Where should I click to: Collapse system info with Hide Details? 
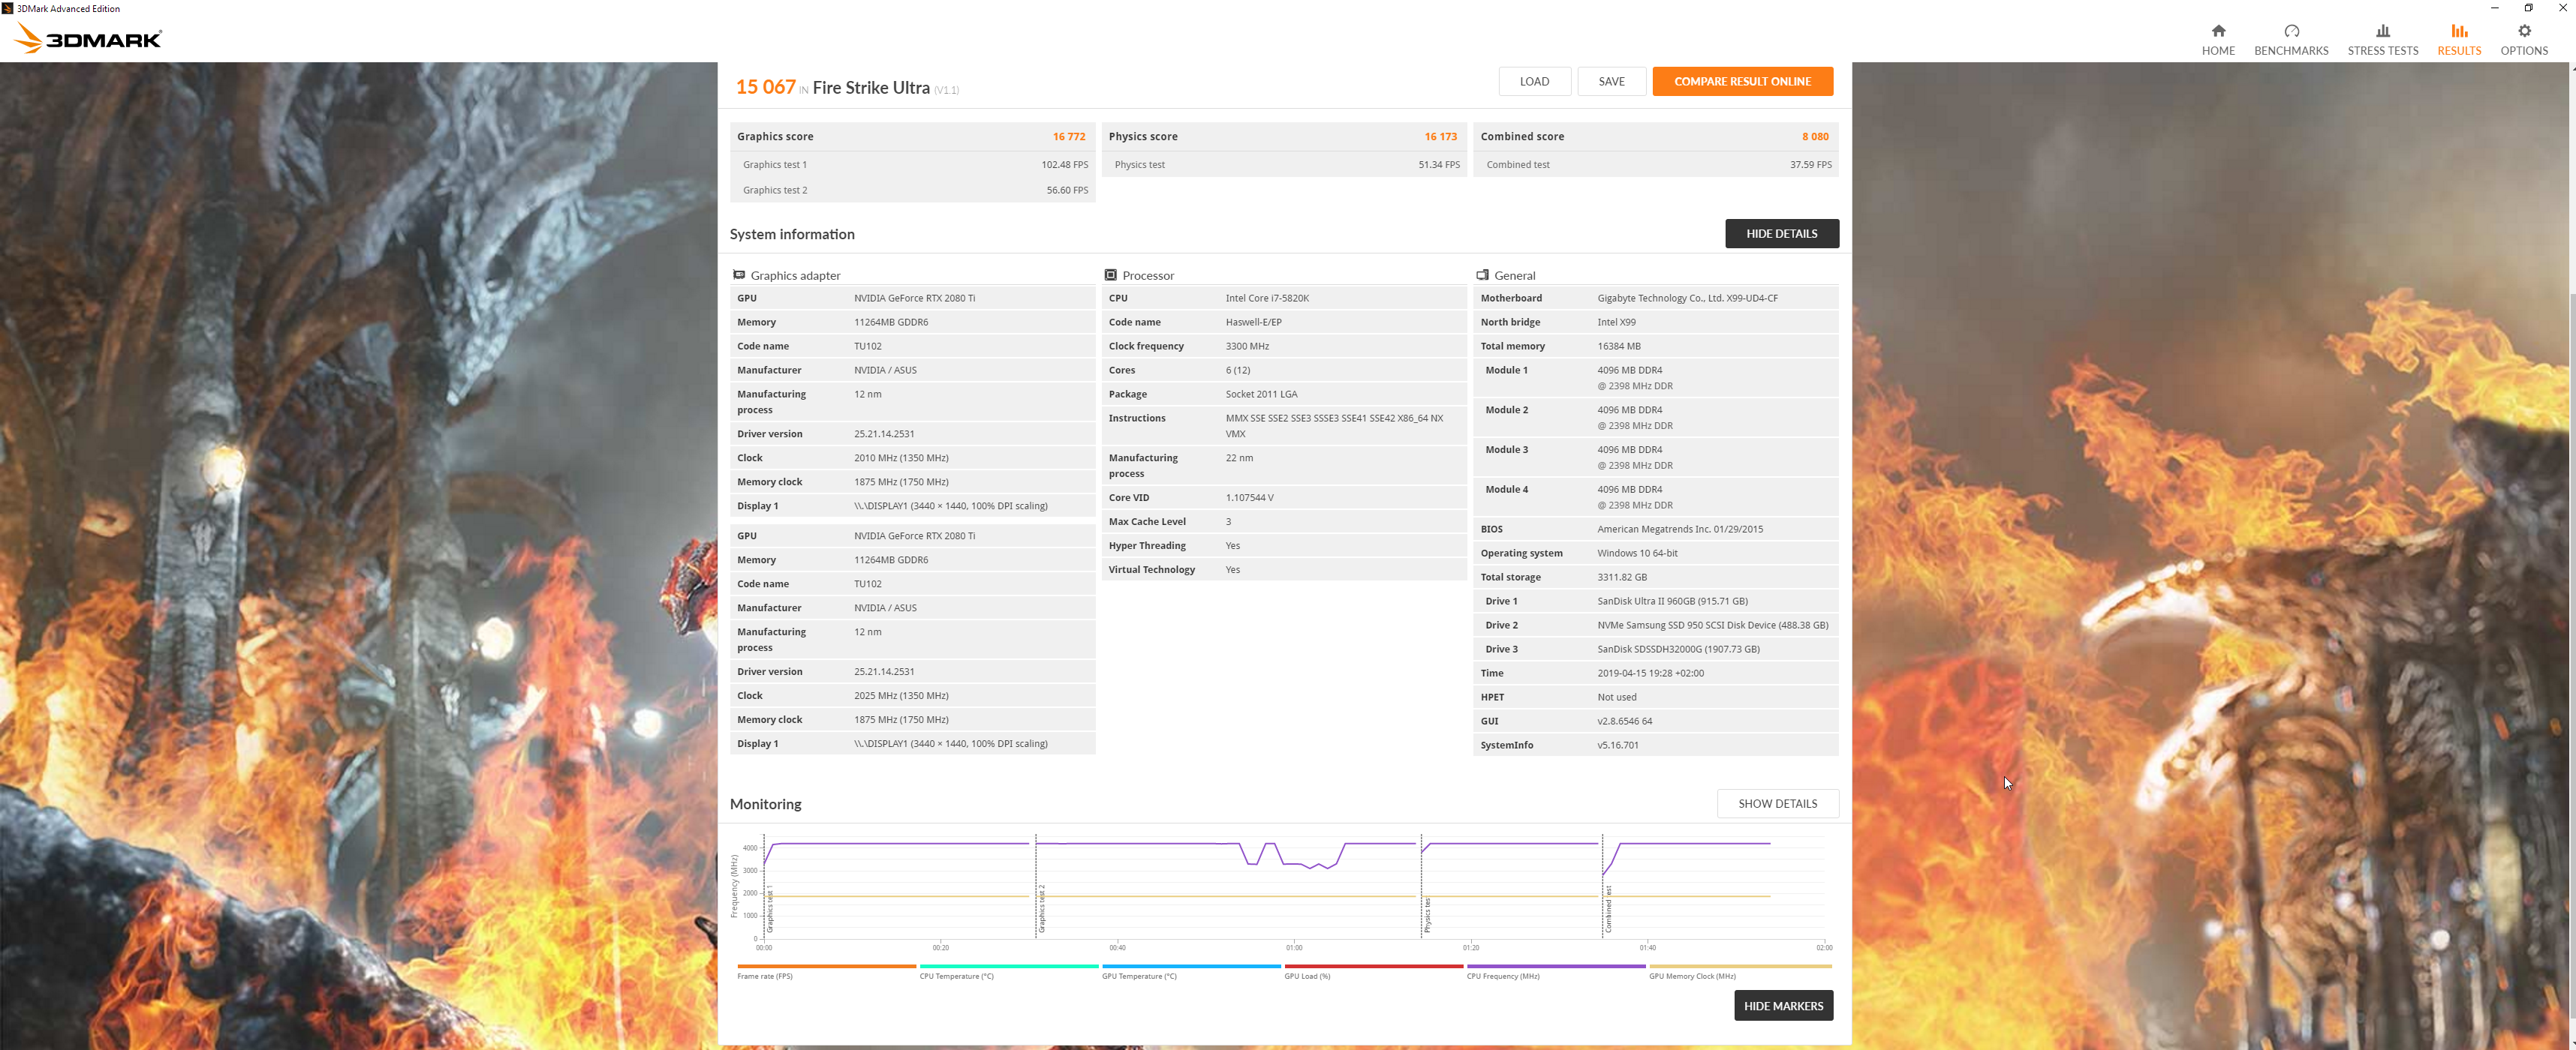pyautogui.click(x=1781, y=234)
